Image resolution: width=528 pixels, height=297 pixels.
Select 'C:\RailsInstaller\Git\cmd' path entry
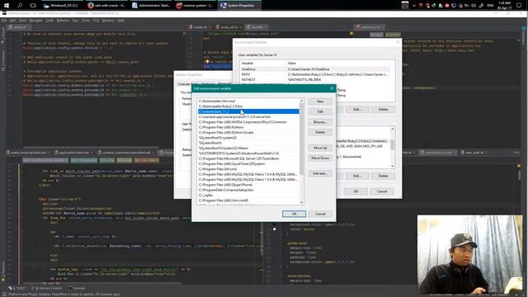(x=248, y=101)
